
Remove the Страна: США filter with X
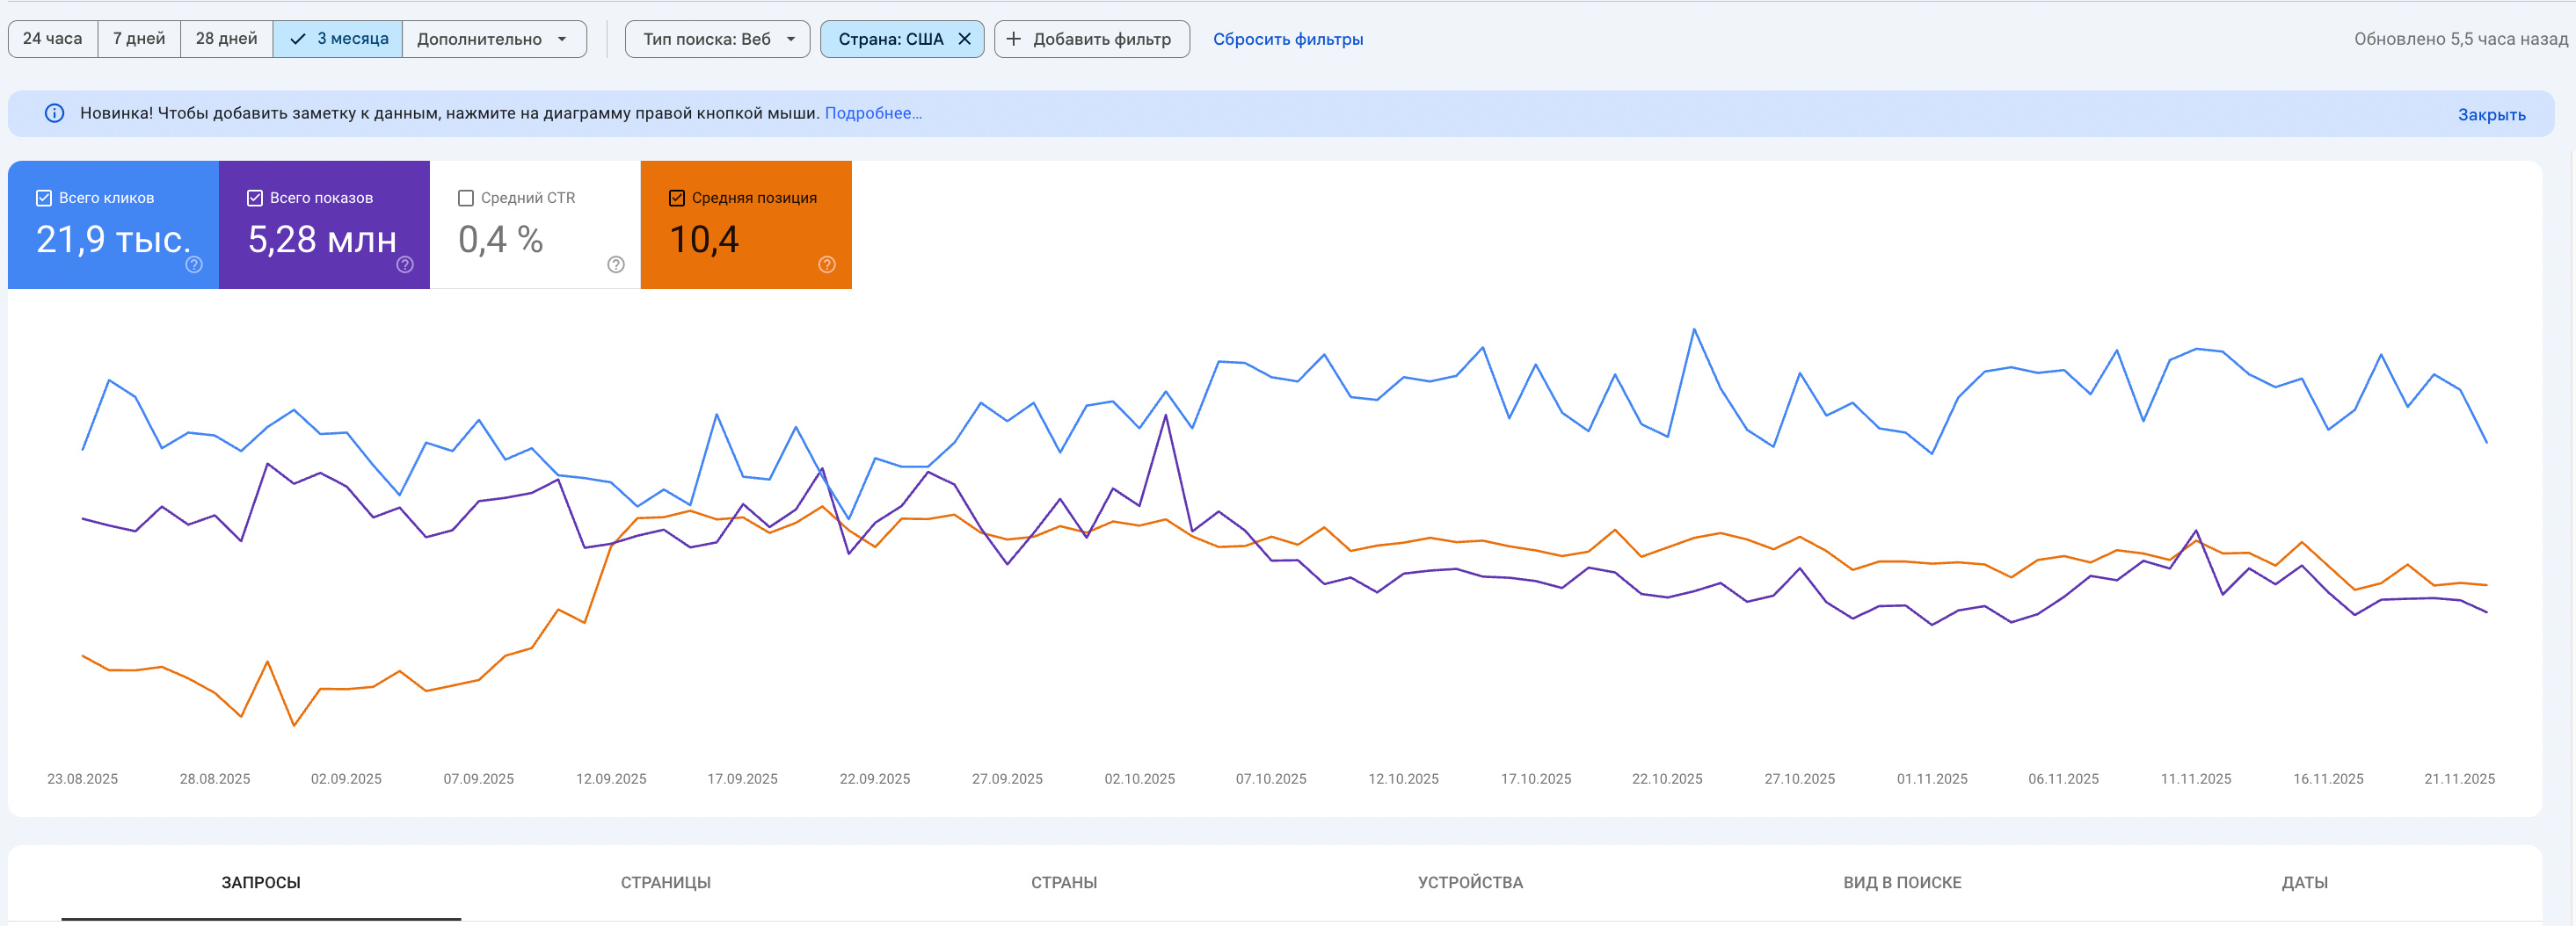tap(965, 39)
